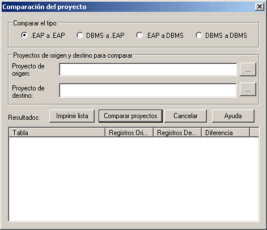Click the blank header right of Diferencia
The width and height of the screenshot is (267, 230).
255,133
